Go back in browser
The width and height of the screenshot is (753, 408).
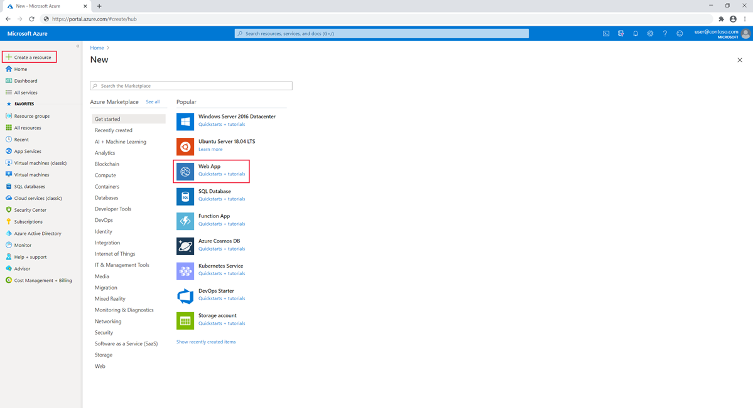(8, 19)
